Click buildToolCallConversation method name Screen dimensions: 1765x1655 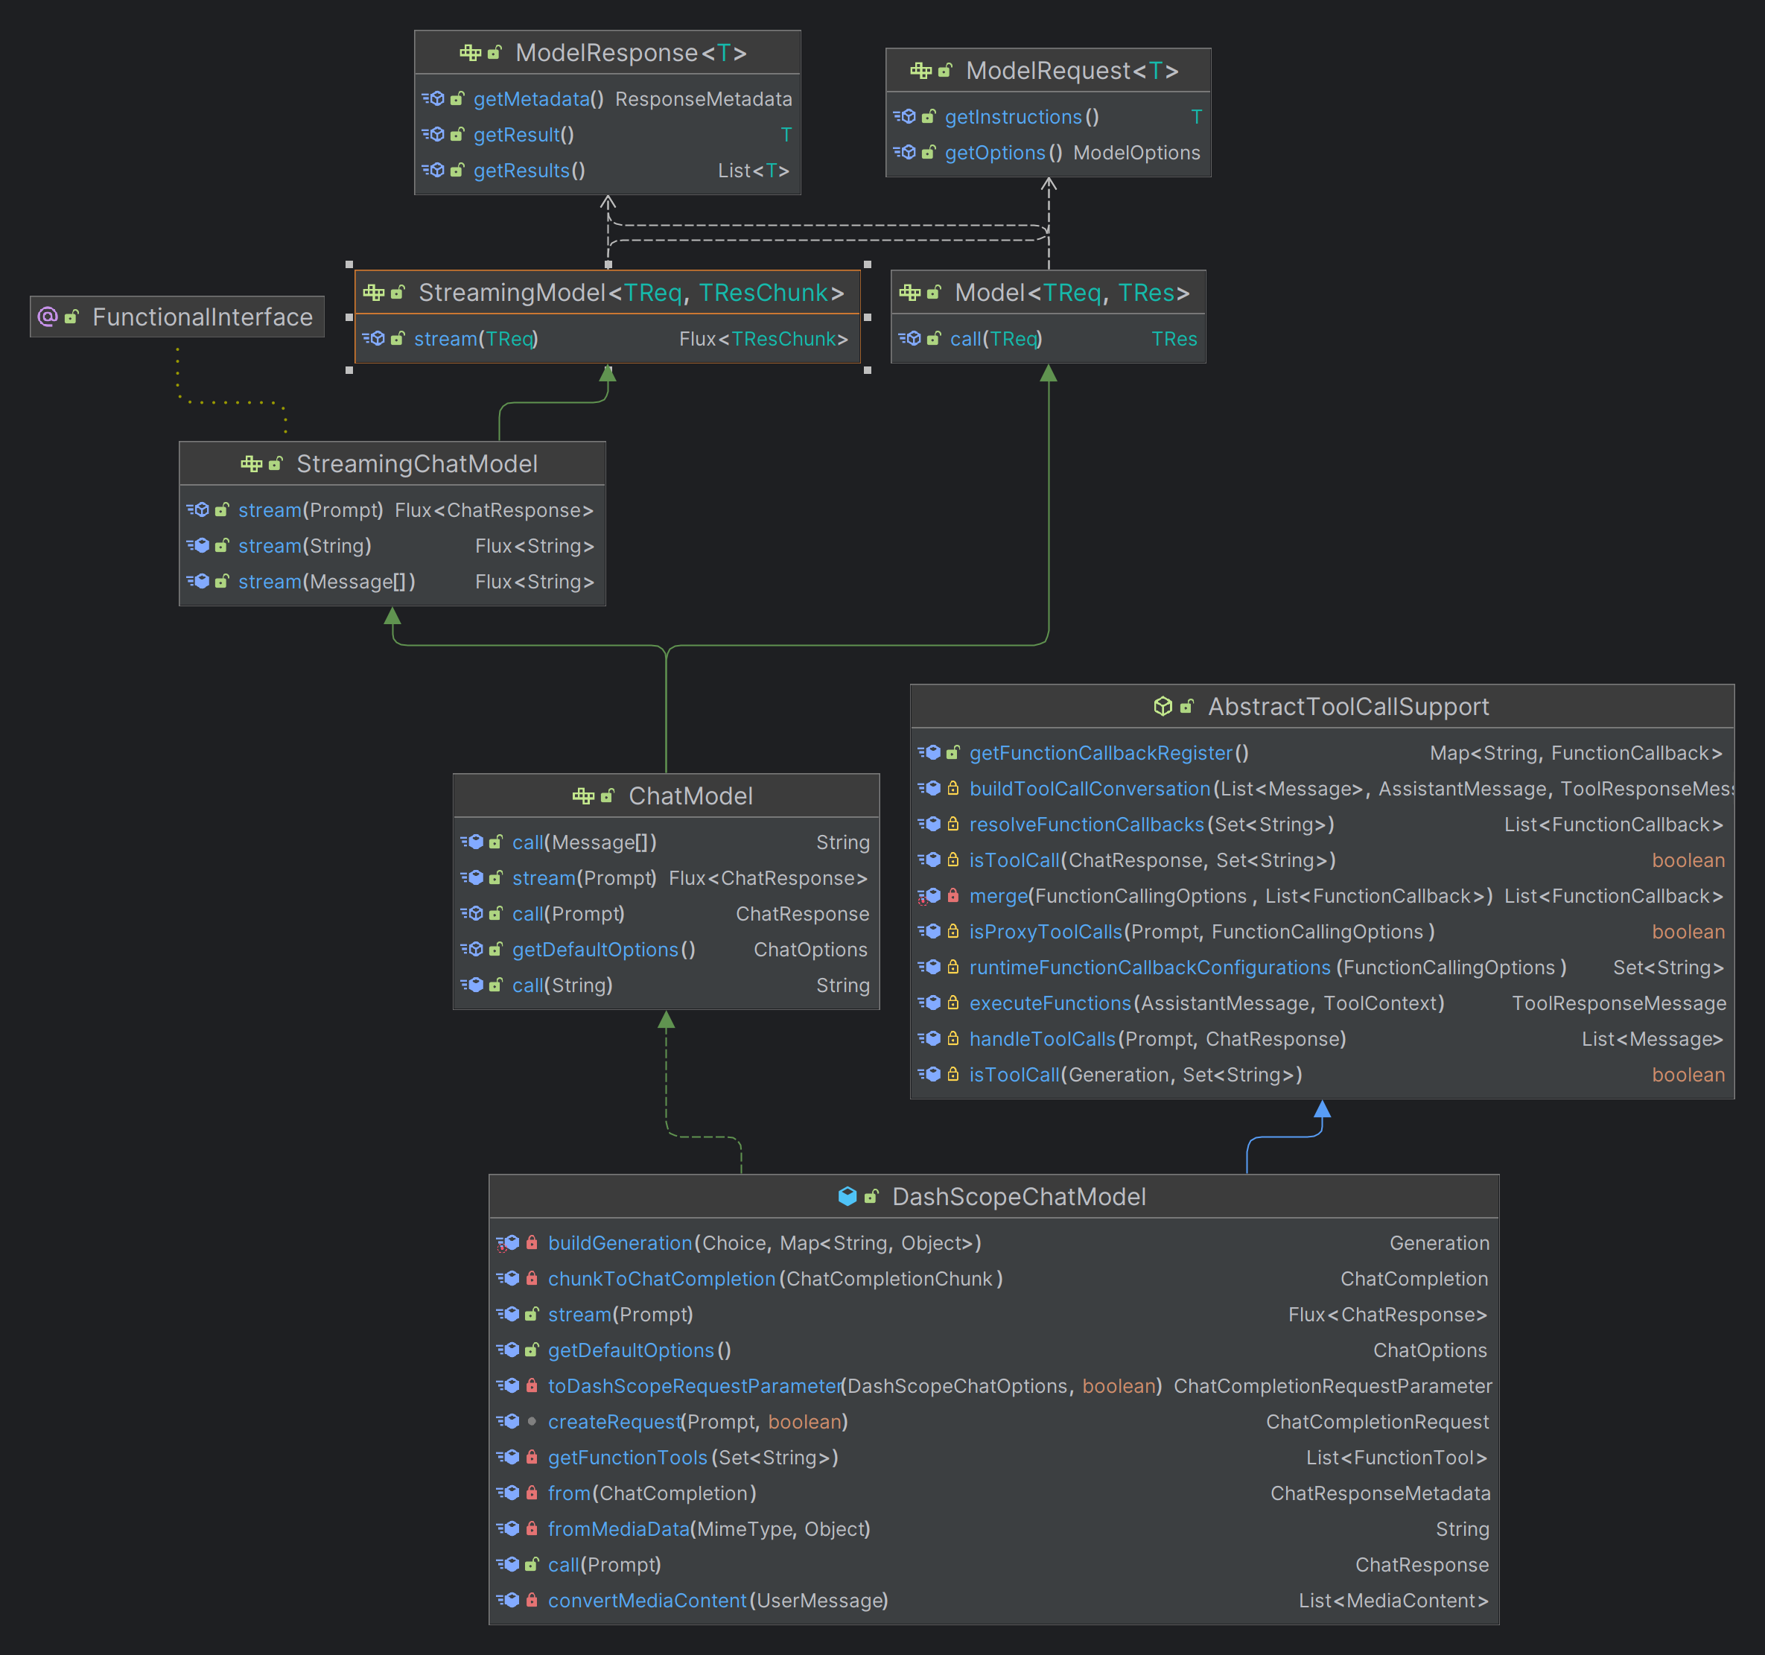pos(1090,790)
